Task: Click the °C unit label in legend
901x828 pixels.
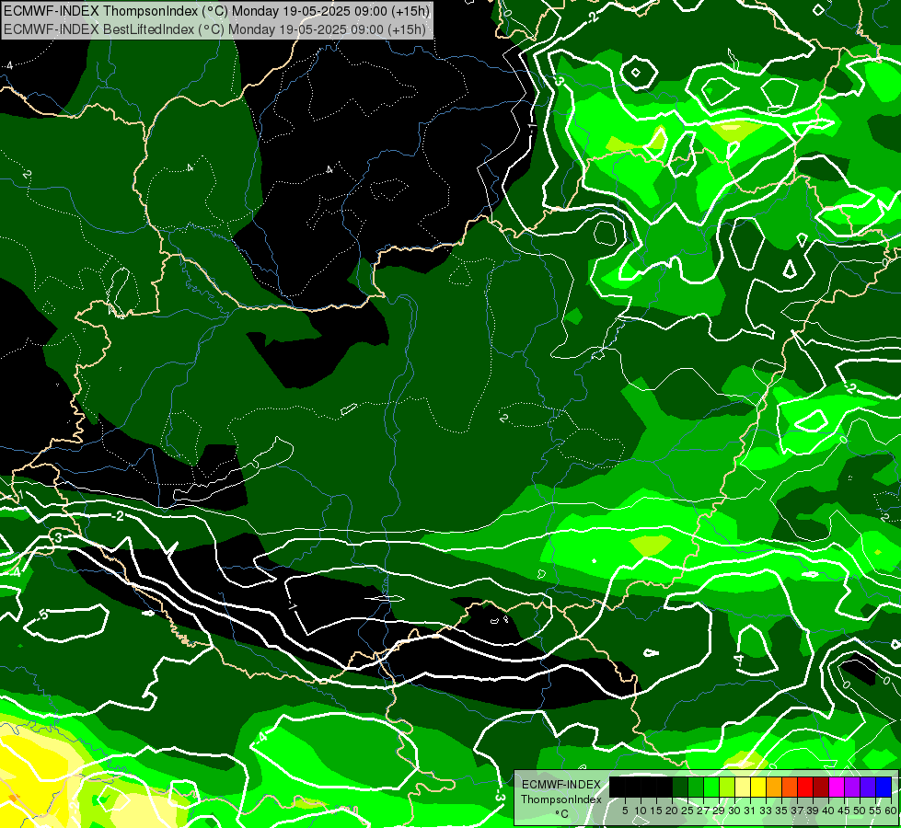Action: coord(562,814)
